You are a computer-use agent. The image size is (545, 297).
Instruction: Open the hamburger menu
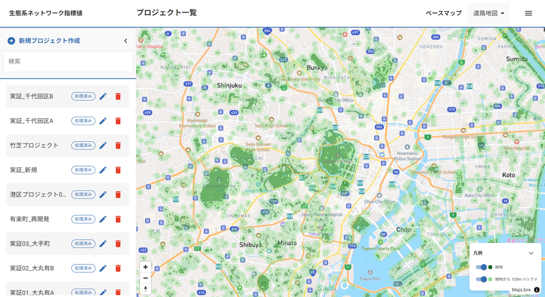coord(528,13)
